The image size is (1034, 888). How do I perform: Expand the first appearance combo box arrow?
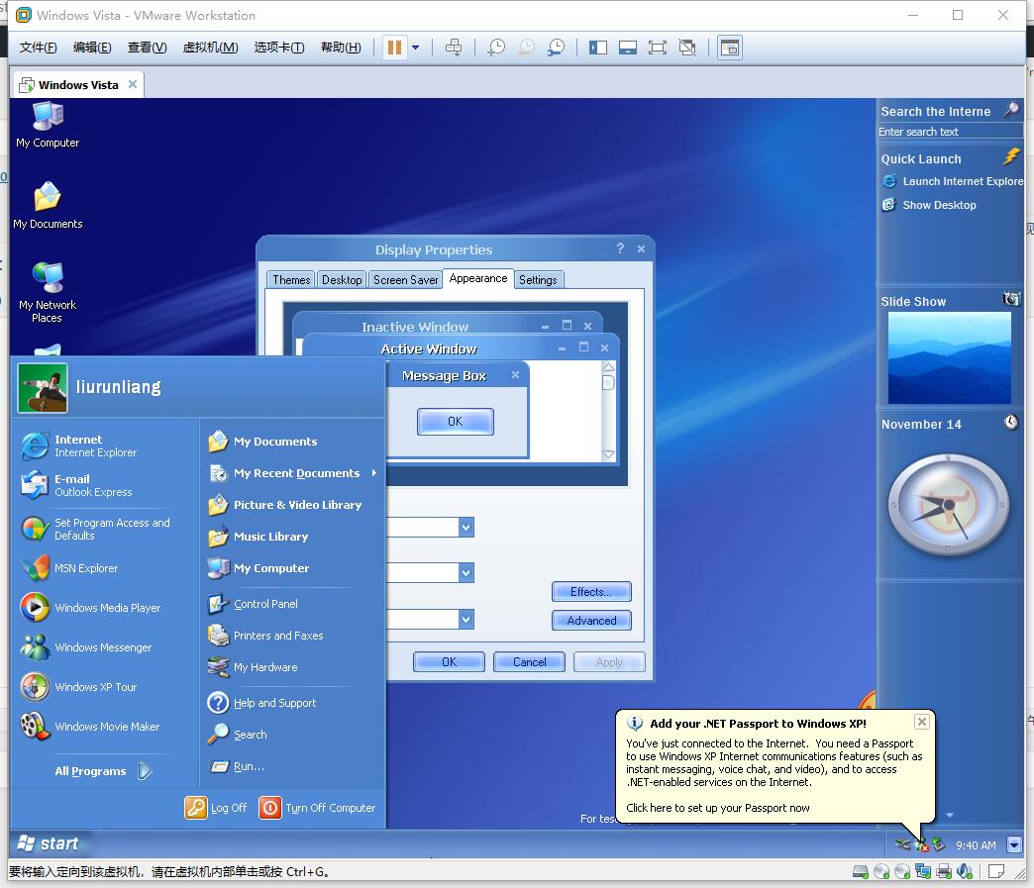point(466,527)
